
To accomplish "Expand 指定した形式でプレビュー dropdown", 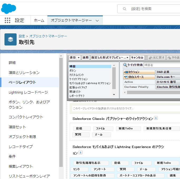I will (x=128, y=58).
